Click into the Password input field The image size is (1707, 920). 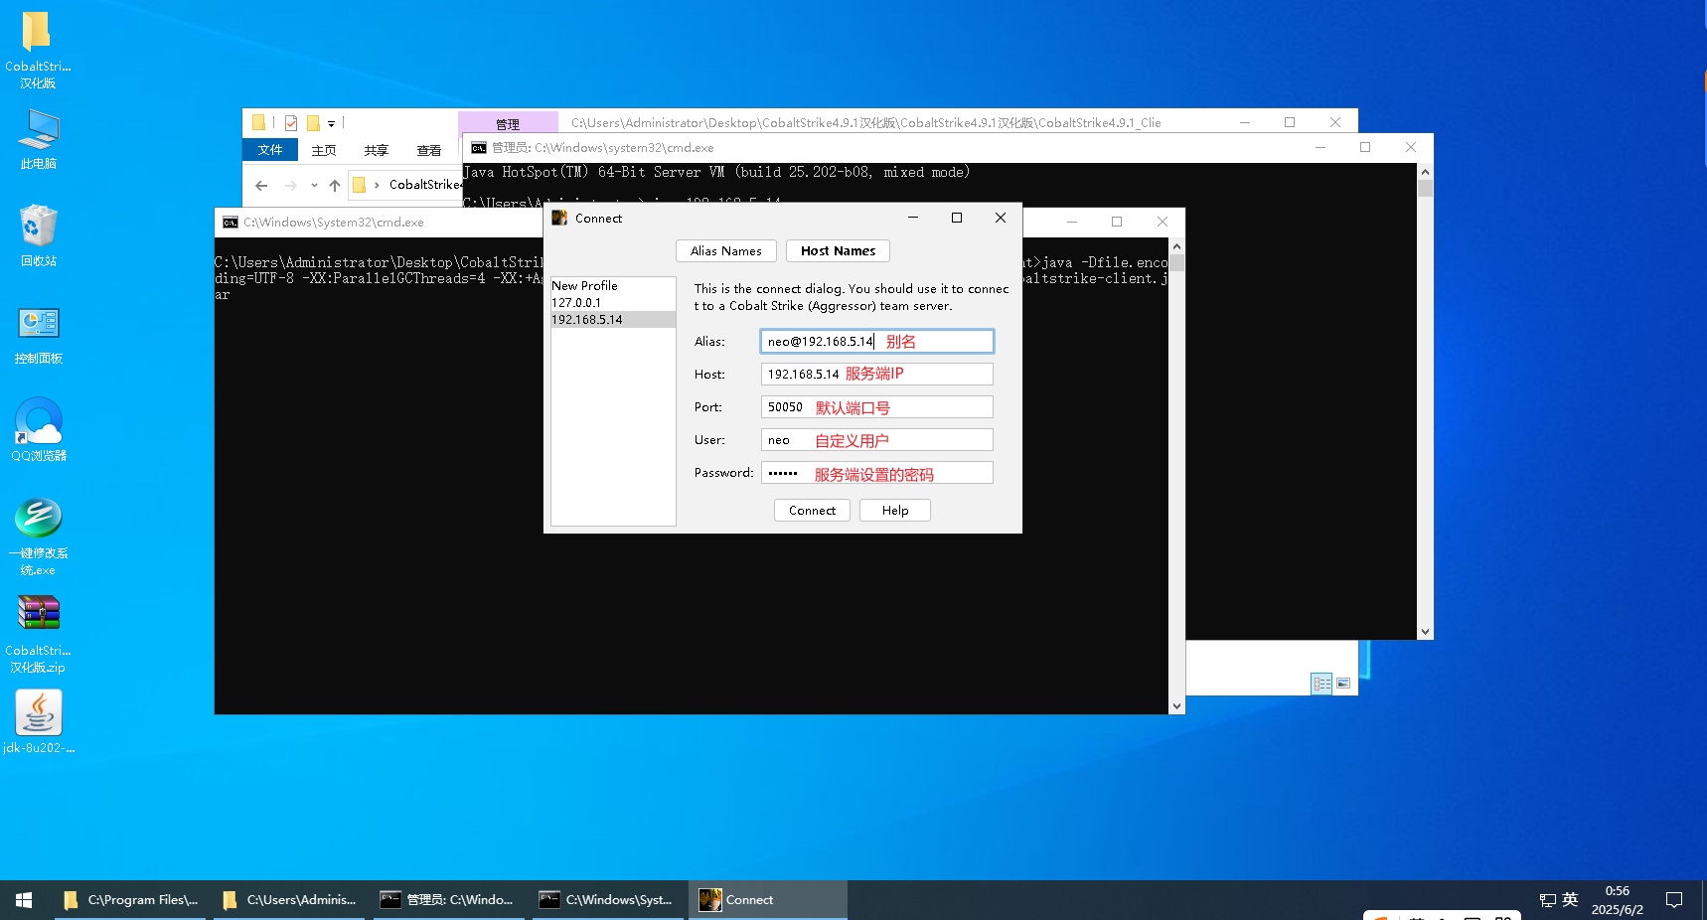876,473
